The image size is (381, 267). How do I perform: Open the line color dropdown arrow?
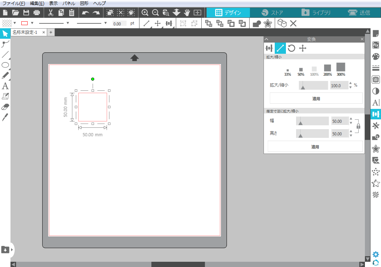click(x=32, y=23)
